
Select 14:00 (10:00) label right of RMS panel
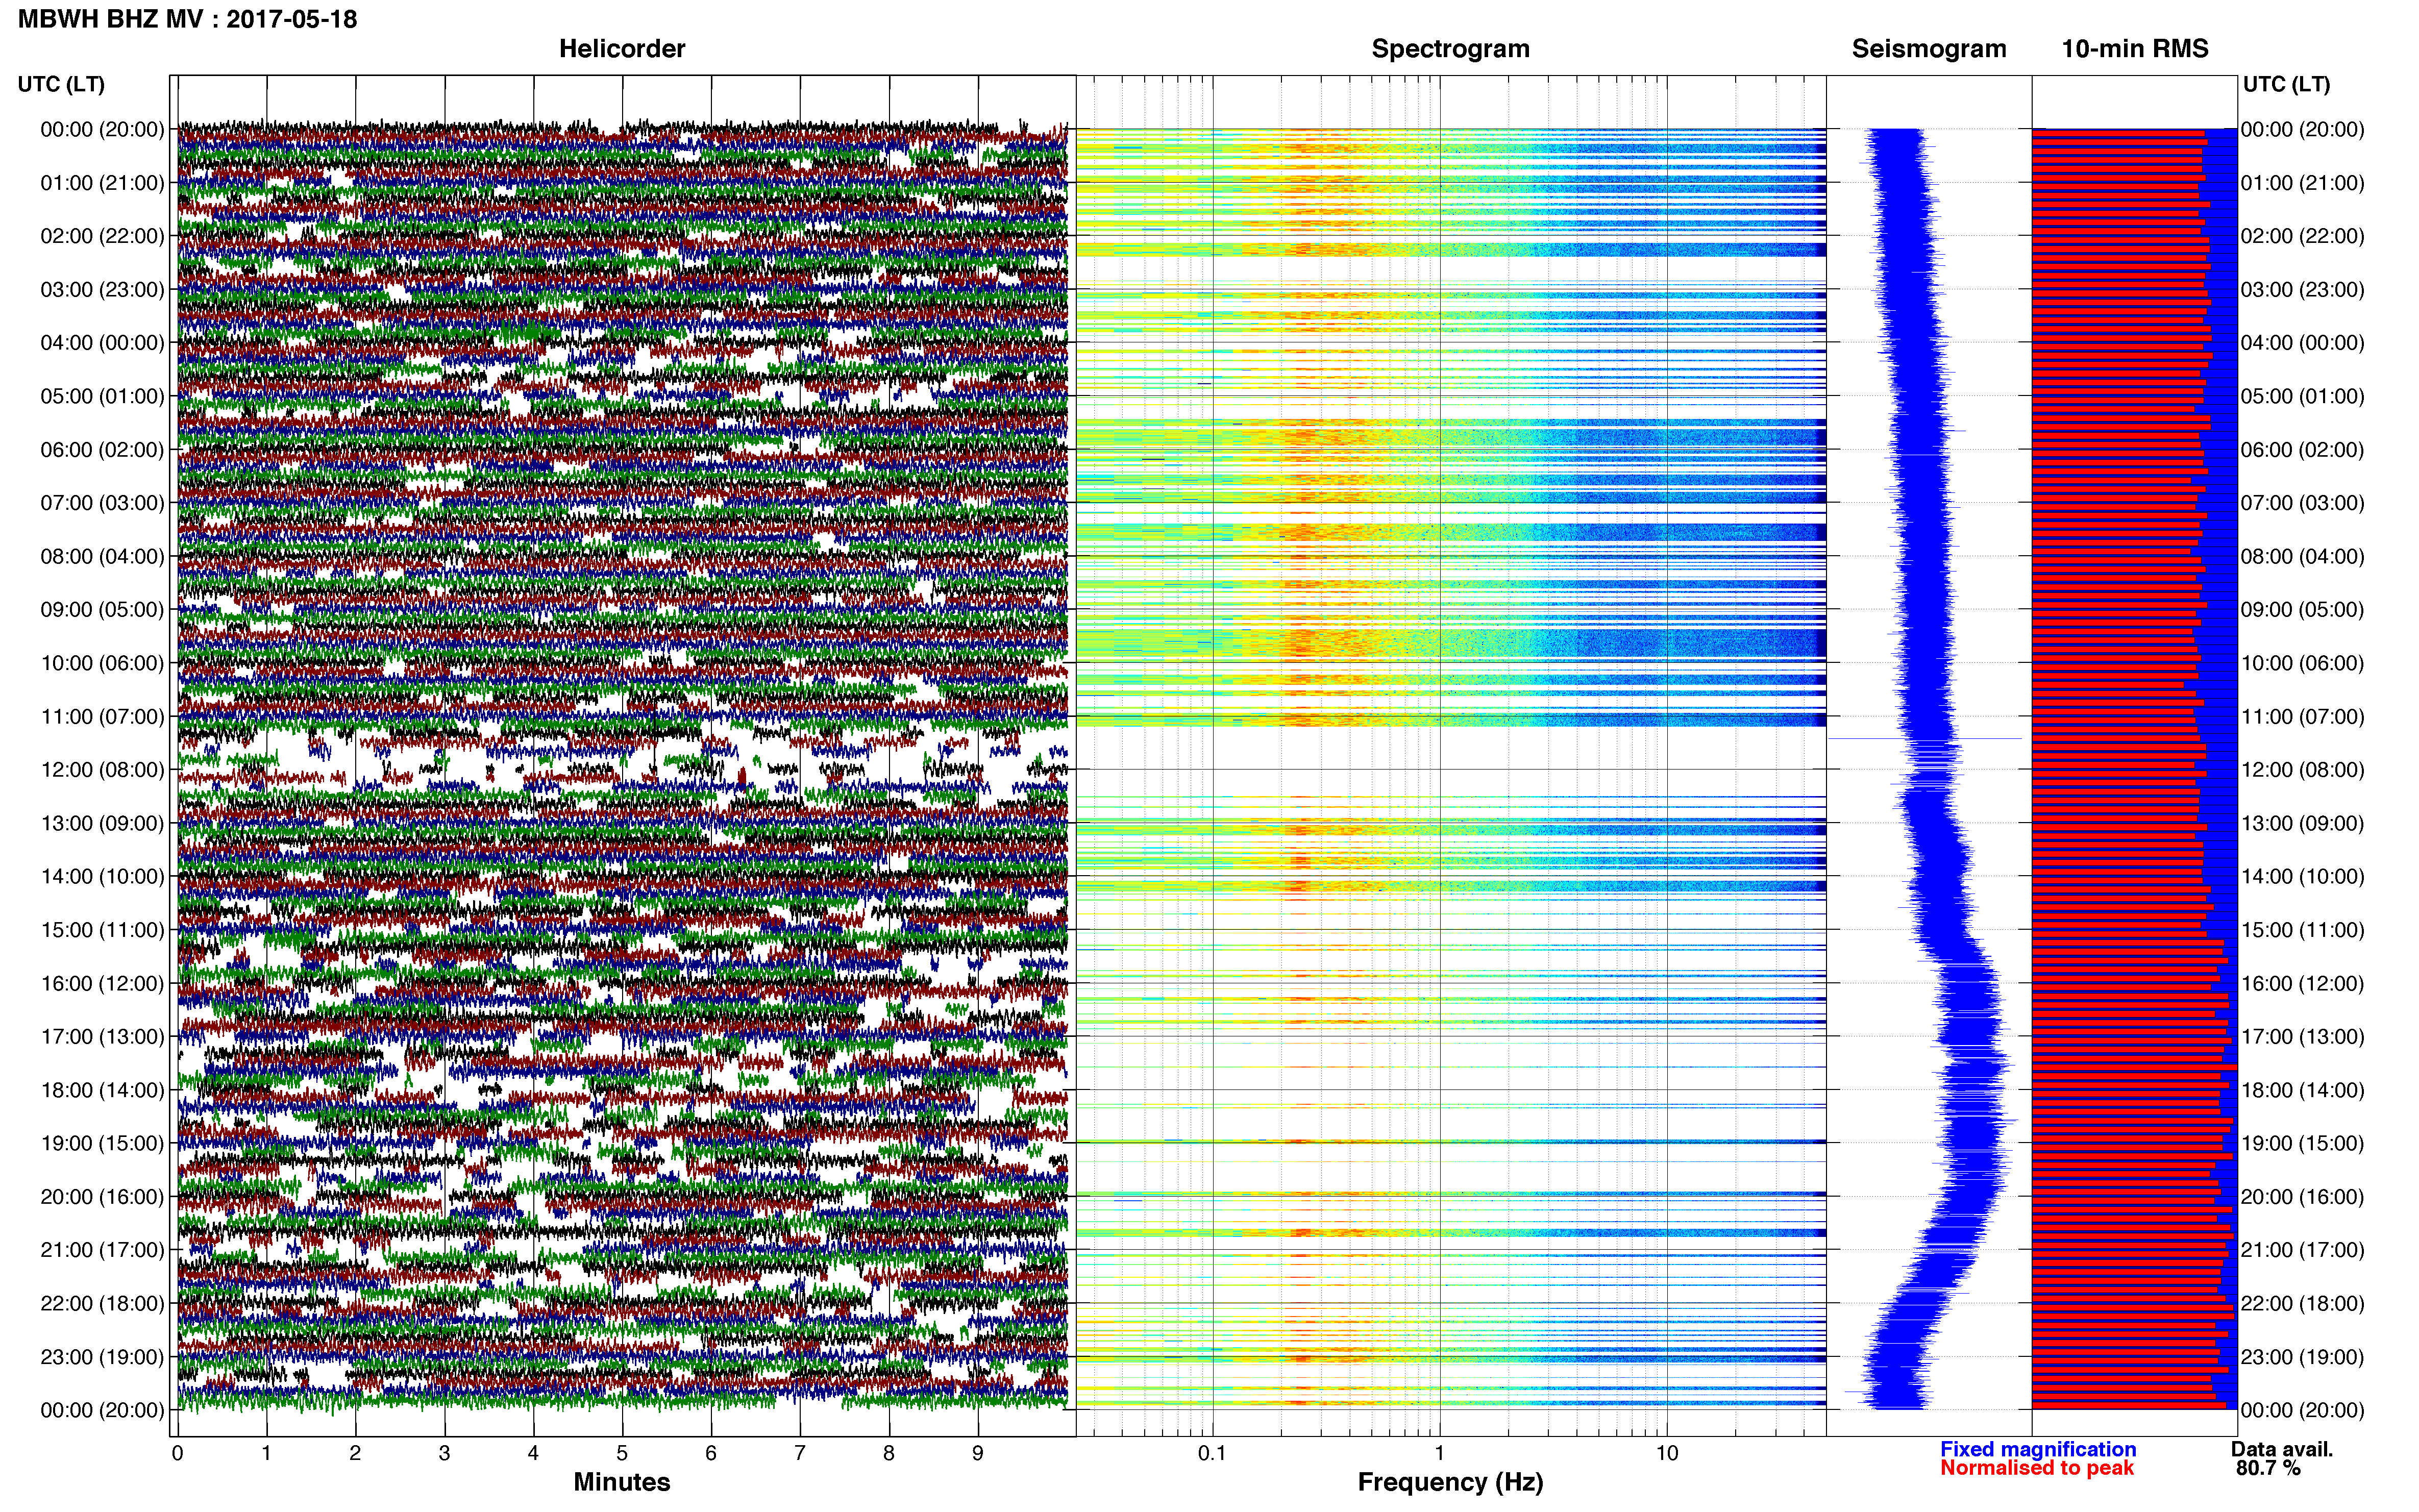click(2303, 877)
